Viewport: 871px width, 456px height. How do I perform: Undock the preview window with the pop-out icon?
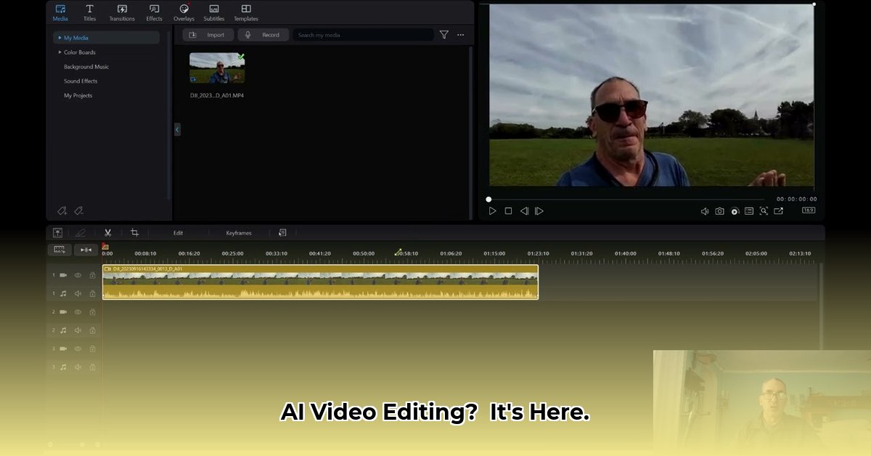pyautogui.click(x=778, y=211)
